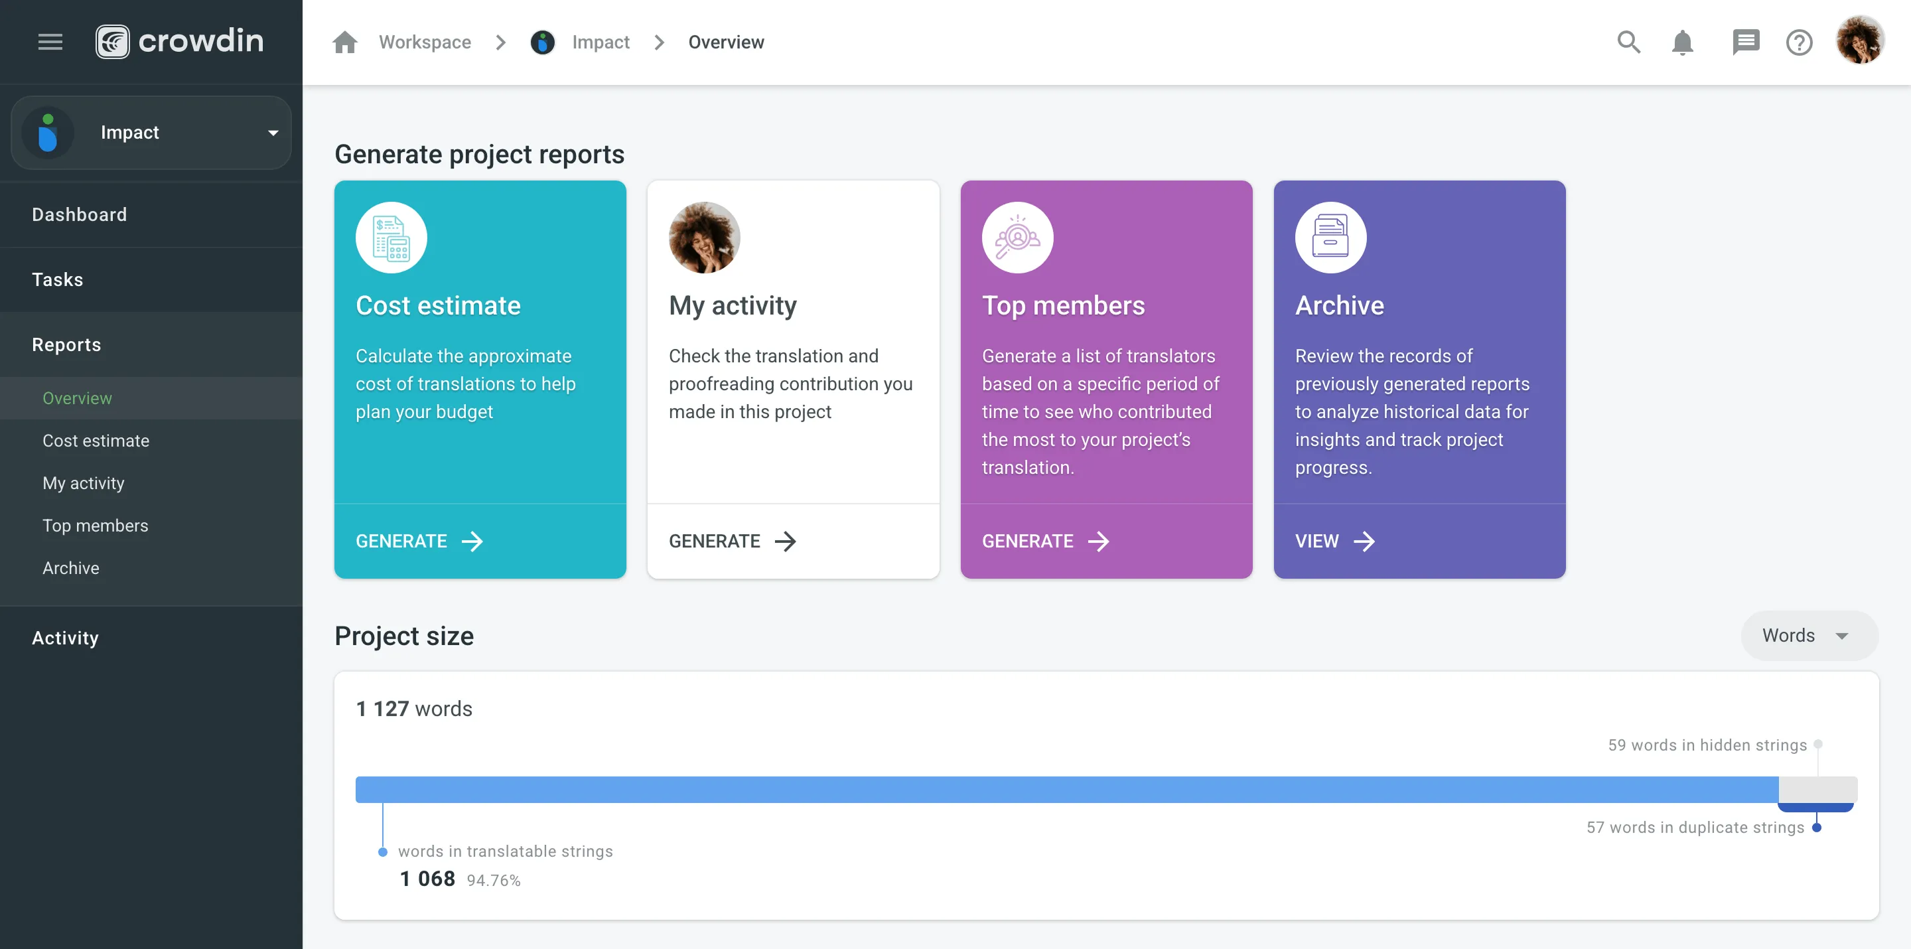Viewport: 1911px width, 949px height.
Task: Open the Words unit dropdown
Action: [x=1809, y=636]
